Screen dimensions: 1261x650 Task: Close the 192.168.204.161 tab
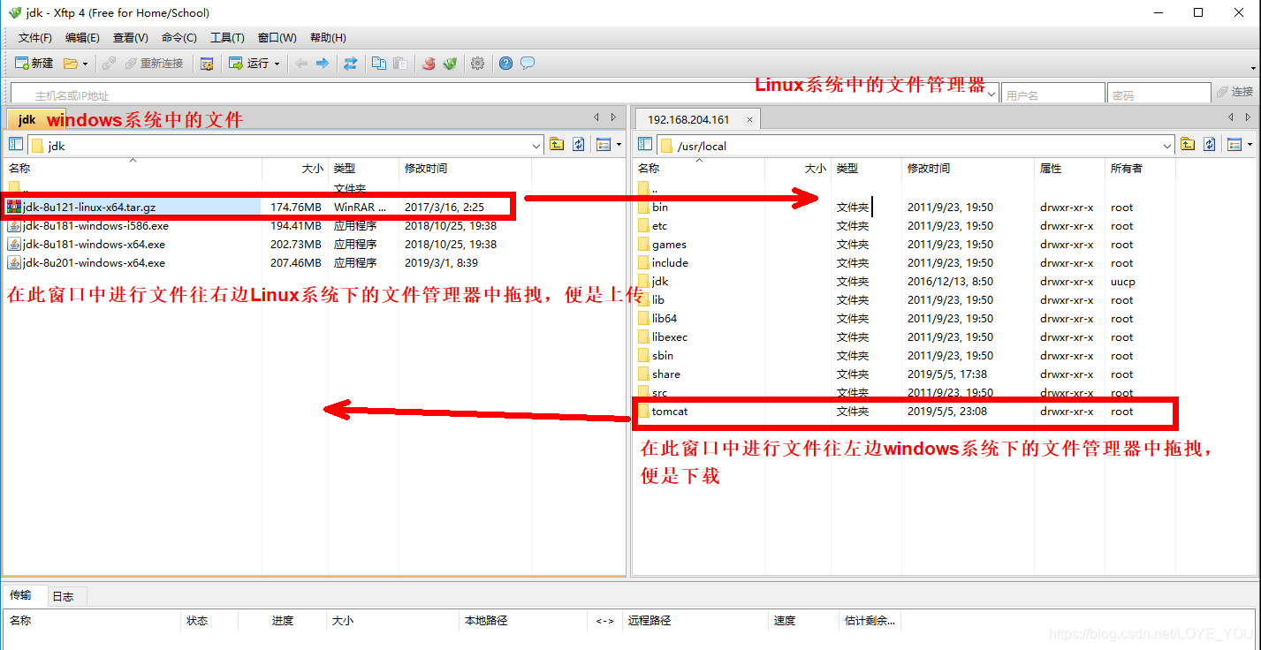[749, 119]
